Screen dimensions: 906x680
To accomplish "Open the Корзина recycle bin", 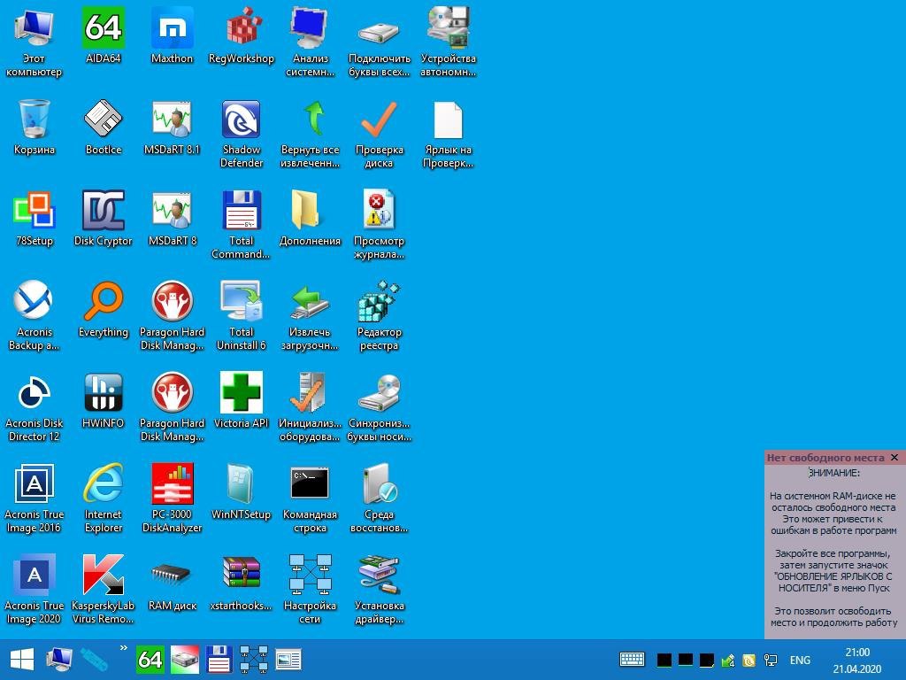I will (x=35, y=127).
